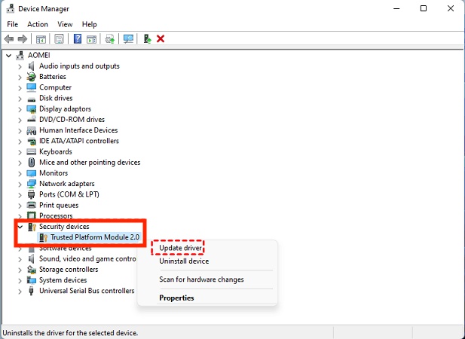
Task: Toggle the show/hide action pane icon
Action: click(91, 39)
